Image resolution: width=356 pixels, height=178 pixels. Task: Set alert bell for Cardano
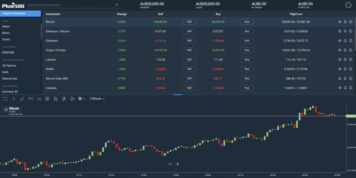coord(345,88)
